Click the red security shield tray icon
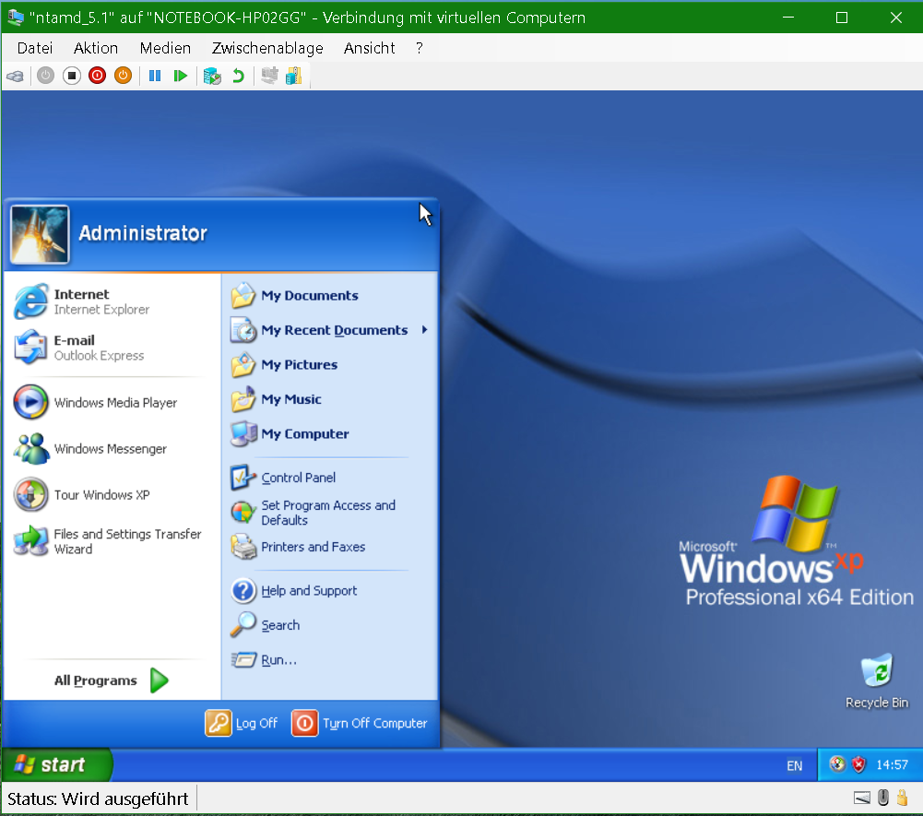 [x=858, y=764]
